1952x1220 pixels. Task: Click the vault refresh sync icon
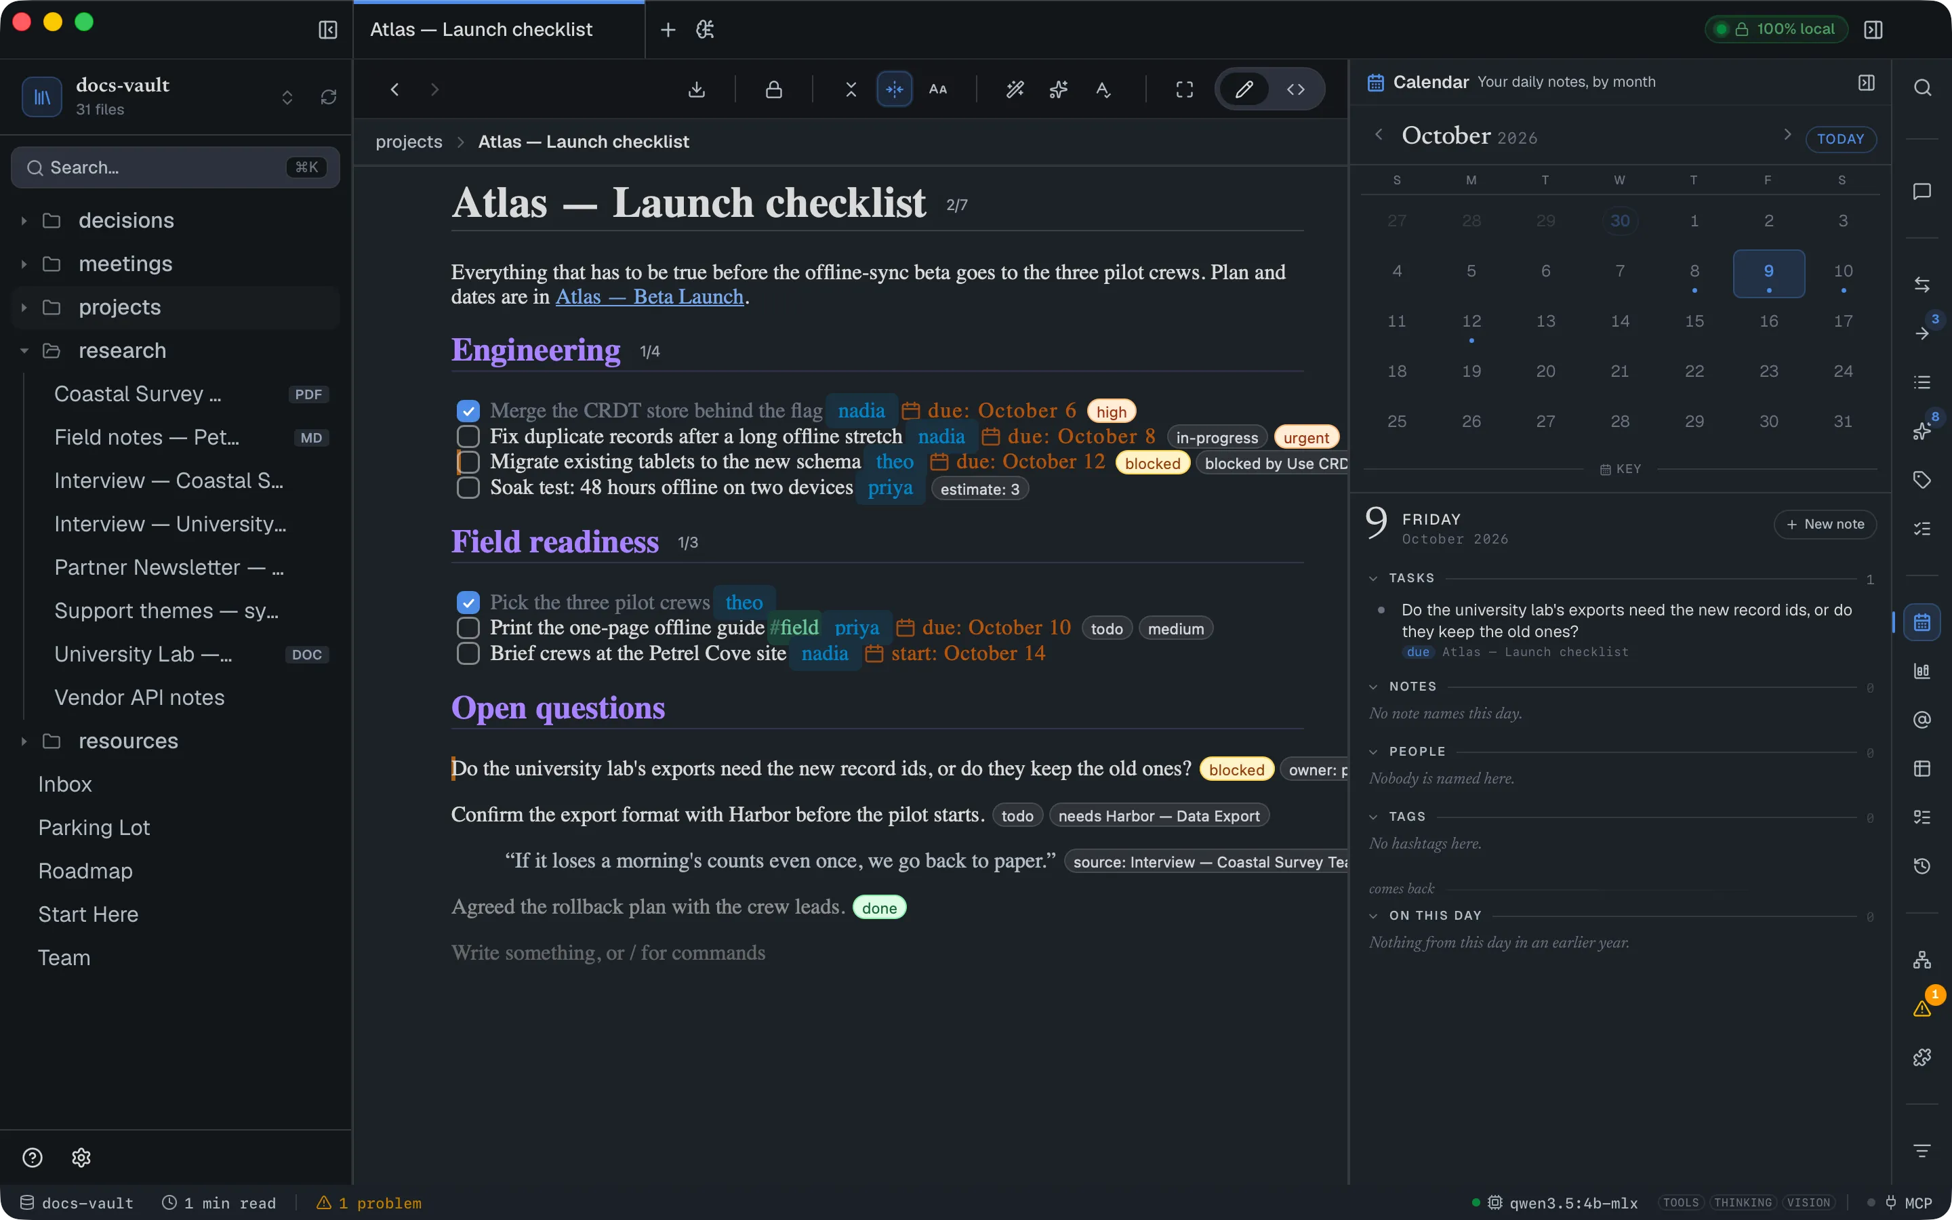(x=328, y=97)
